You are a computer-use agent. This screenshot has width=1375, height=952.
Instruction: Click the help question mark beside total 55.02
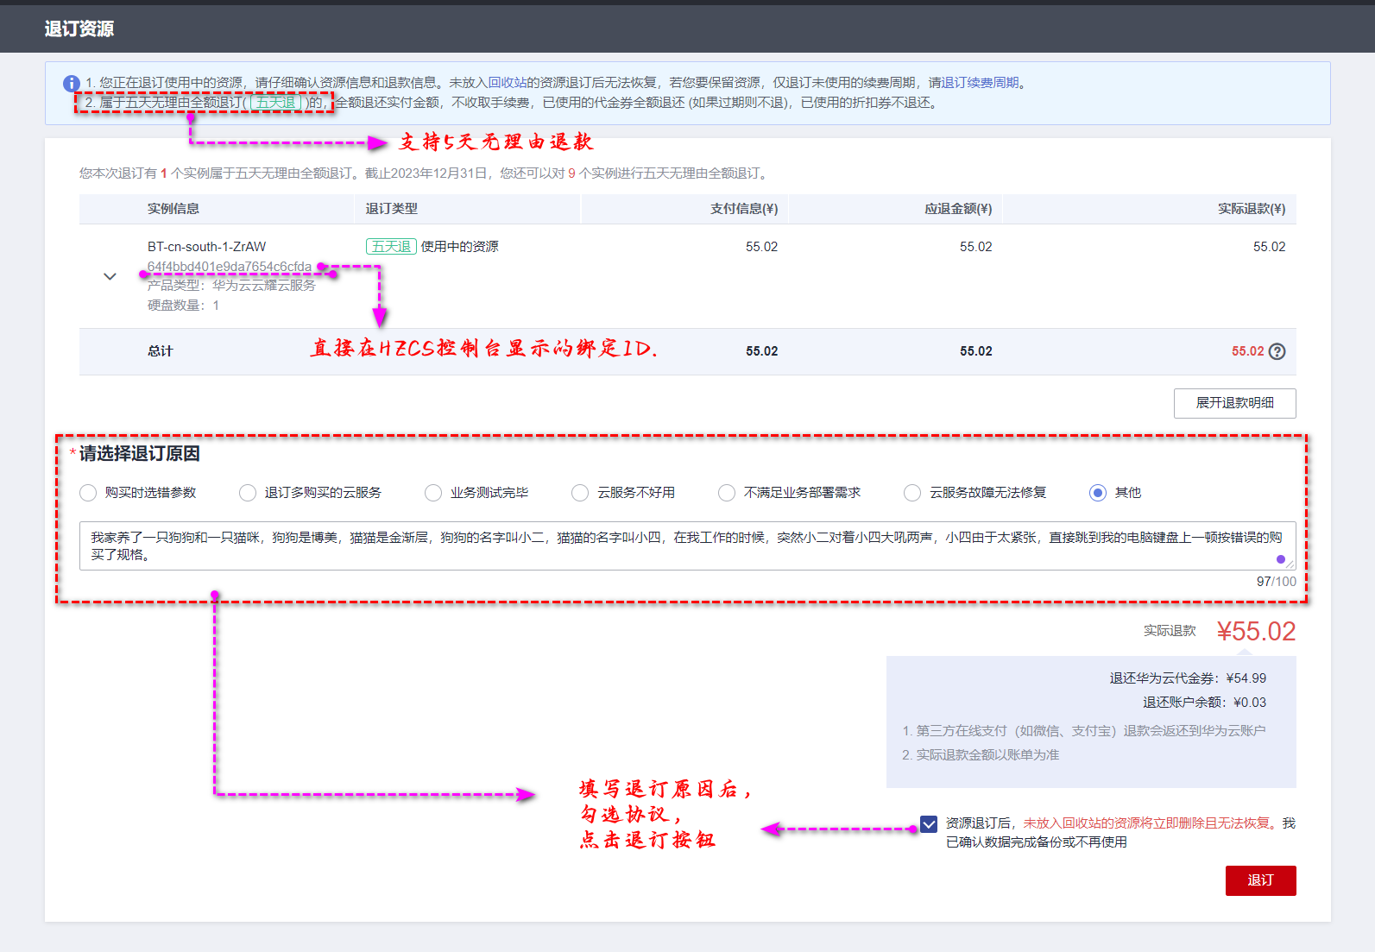(1277, 351)
